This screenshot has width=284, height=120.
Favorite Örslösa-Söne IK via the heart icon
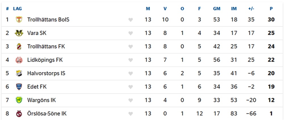(130, 114)
